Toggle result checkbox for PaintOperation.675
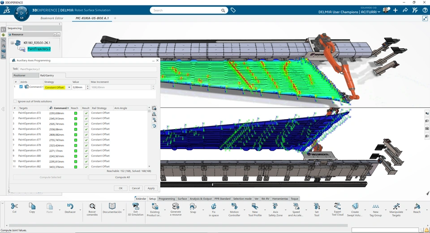Viewport: 430px width, 233px height. tap(86, 129)
